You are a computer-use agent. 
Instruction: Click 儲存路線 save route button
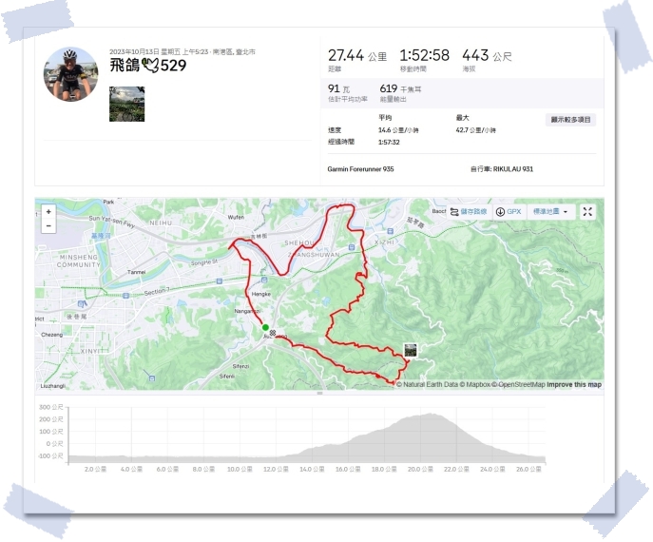tap(469, 212)
